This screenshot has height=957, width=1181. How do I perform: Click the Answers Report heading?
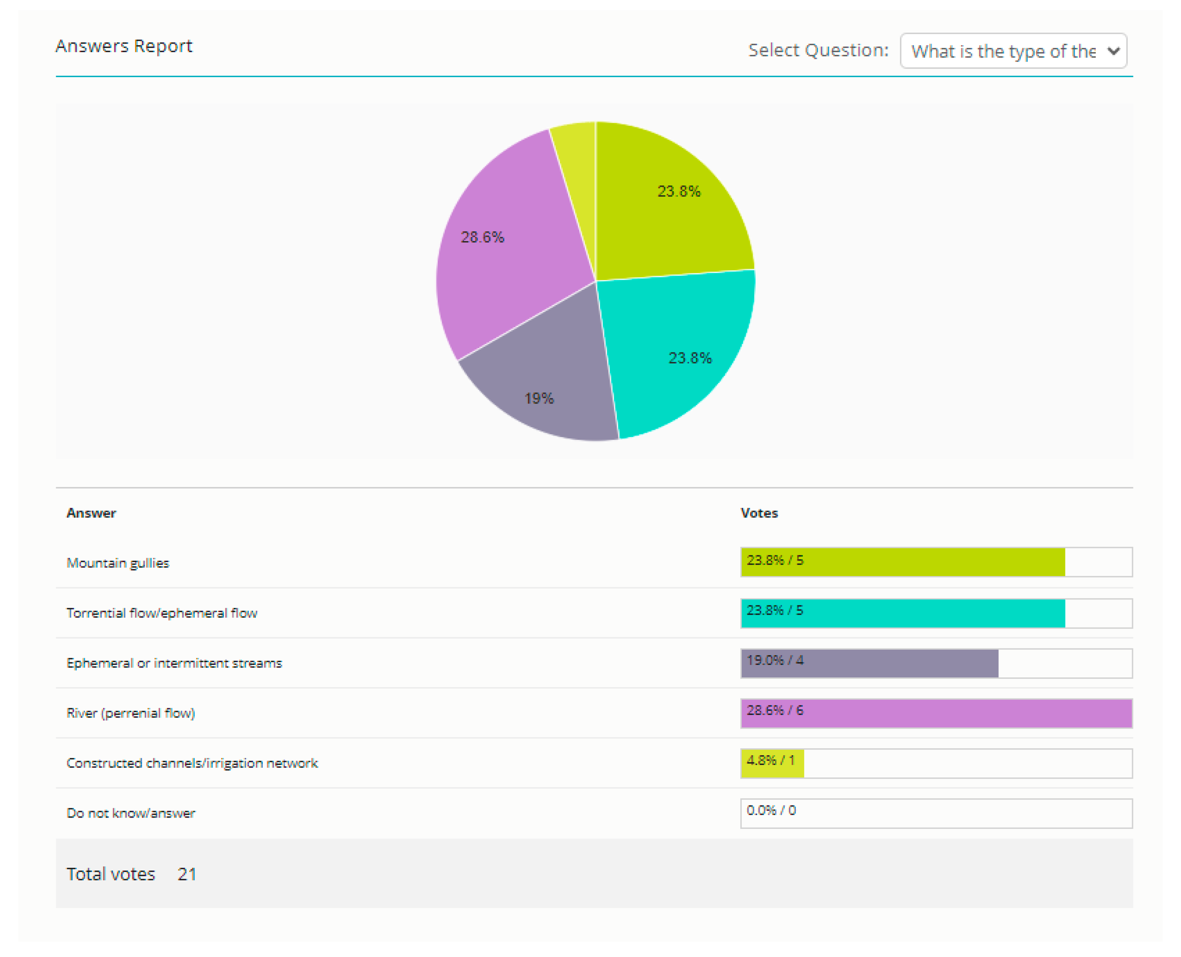(123, 46)
